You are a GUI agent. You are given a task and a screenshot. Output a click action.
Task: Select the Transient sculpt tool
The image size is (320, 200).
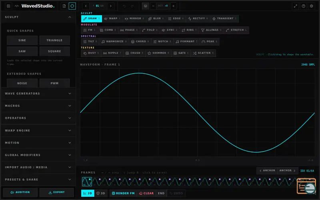(224, 18)
